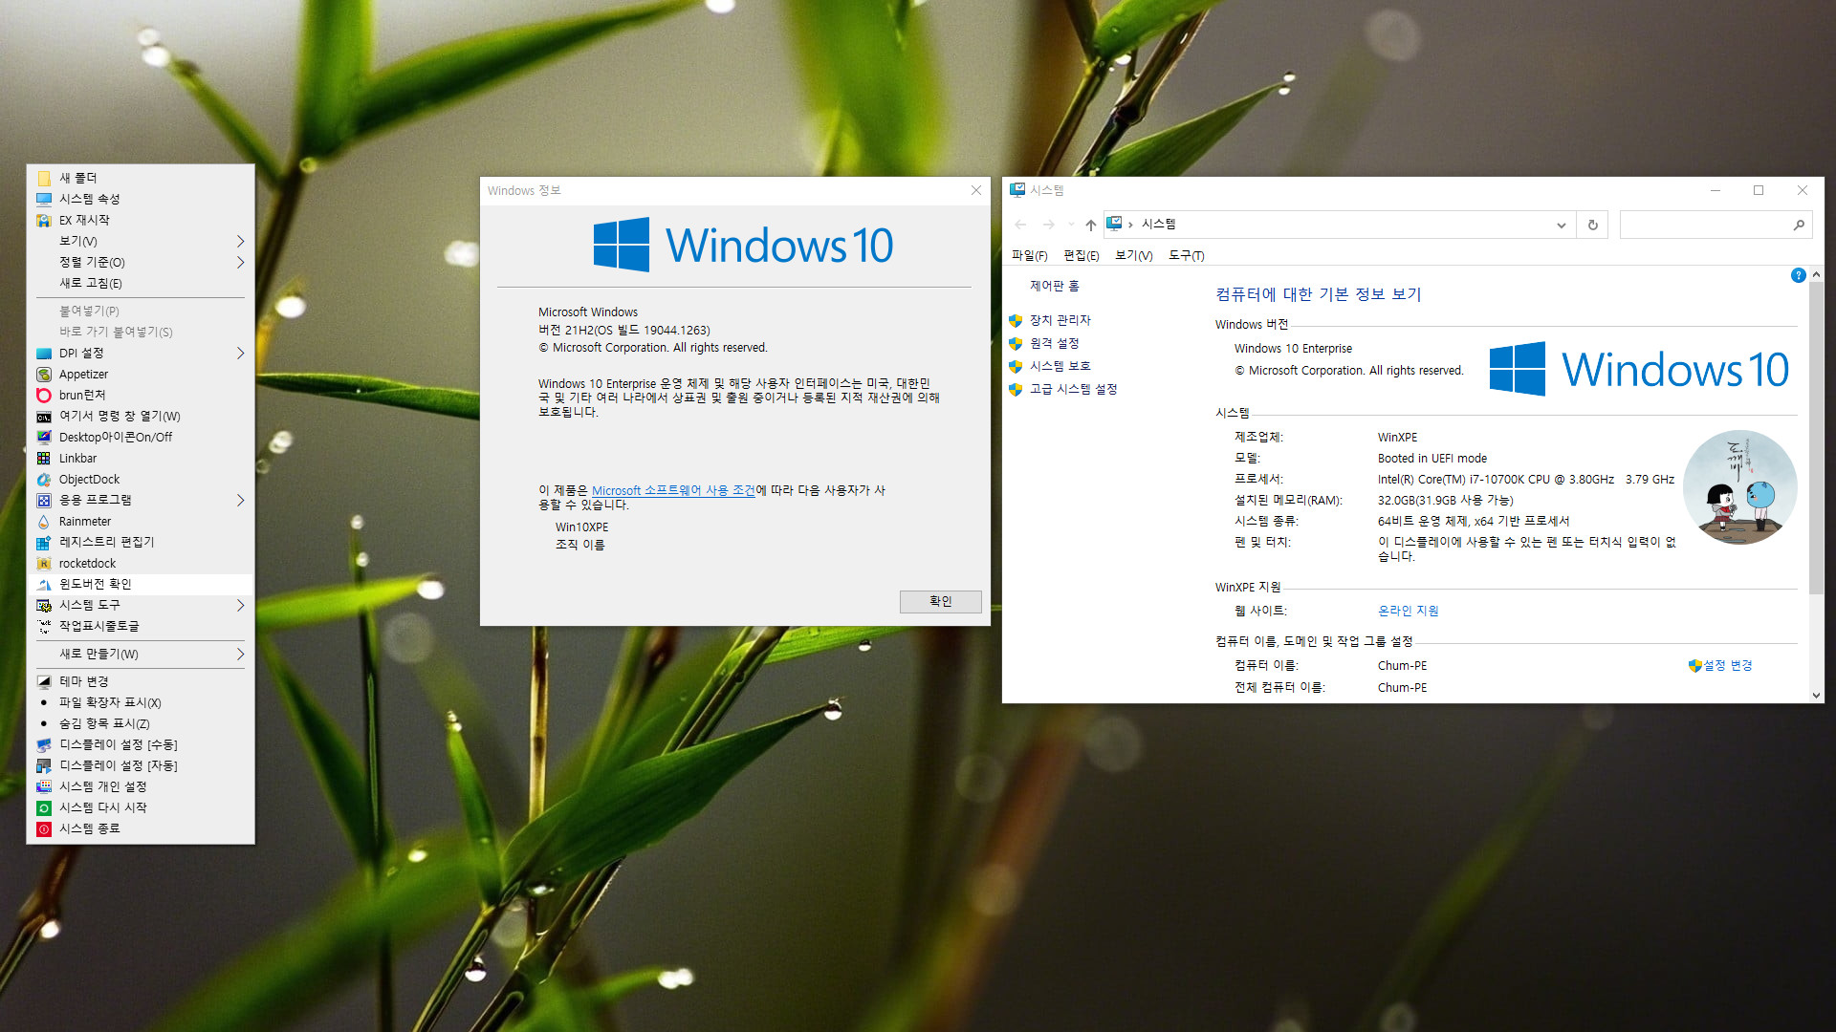Toggle 숨김 항목 표시(Z) option
Viewport: 1836px width, 1032px height.
pyautogui.click(x=141, y=724)
